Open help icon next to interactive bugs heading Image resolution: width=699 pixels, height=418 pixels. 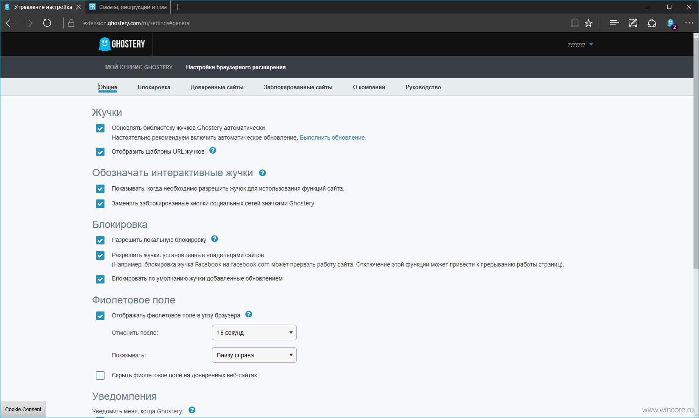point(262,173)
